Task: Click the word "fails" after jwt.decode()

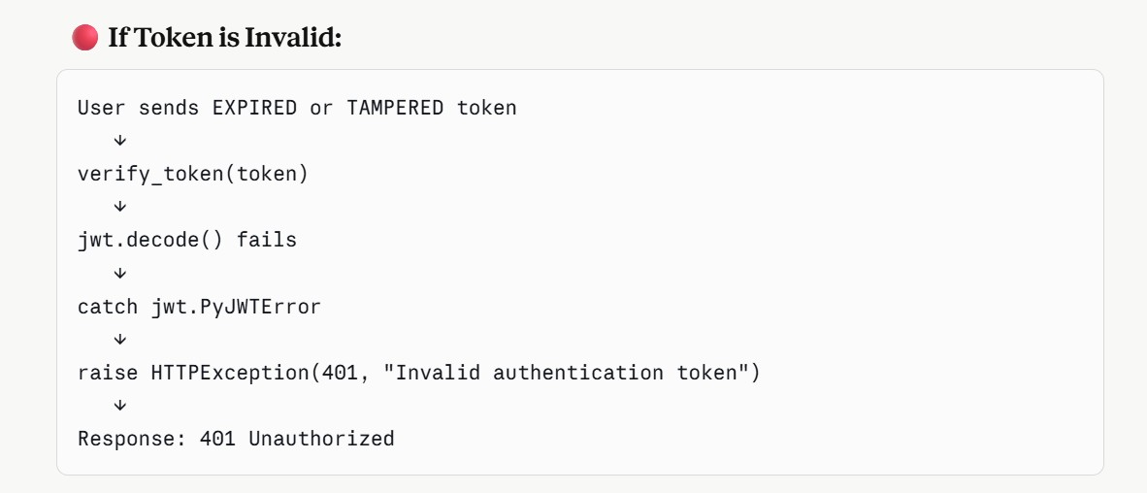Action: (x=267, y=240)
